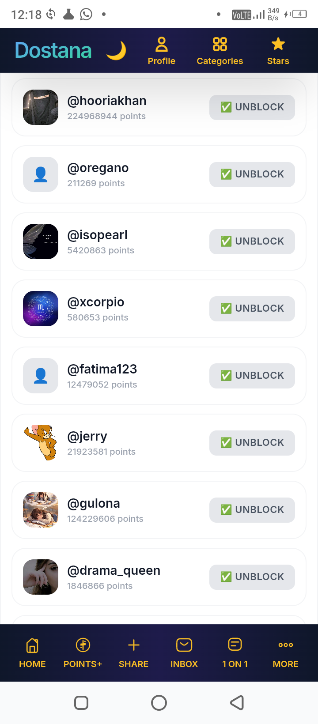Expand the MORE menu
The width and height of the screenshot is (318, 724).
coord(286,653)
